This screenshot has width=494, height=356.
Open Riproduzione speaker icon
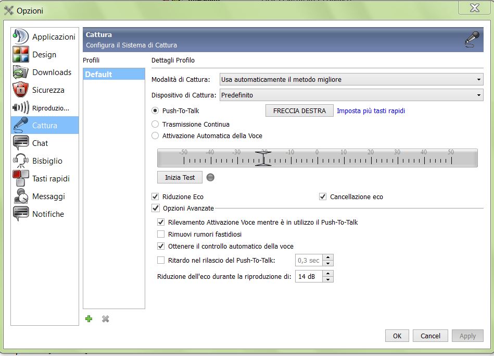[21, 108]
